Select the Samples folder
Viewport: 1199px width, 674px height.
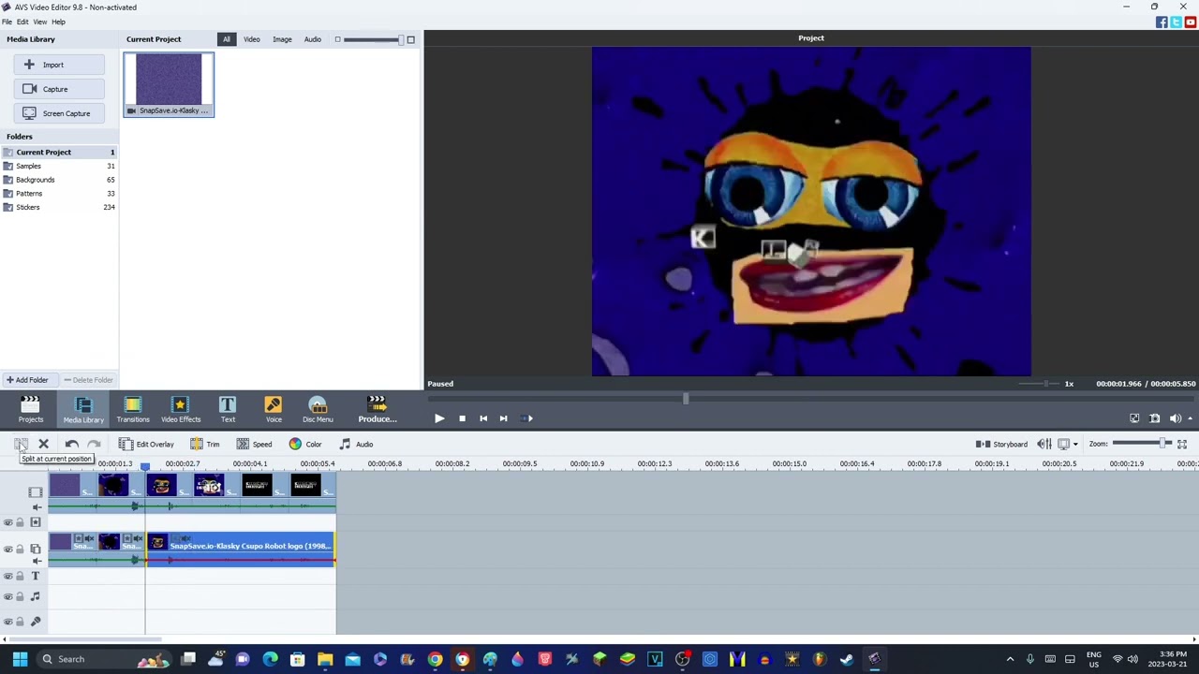(59, 166)
